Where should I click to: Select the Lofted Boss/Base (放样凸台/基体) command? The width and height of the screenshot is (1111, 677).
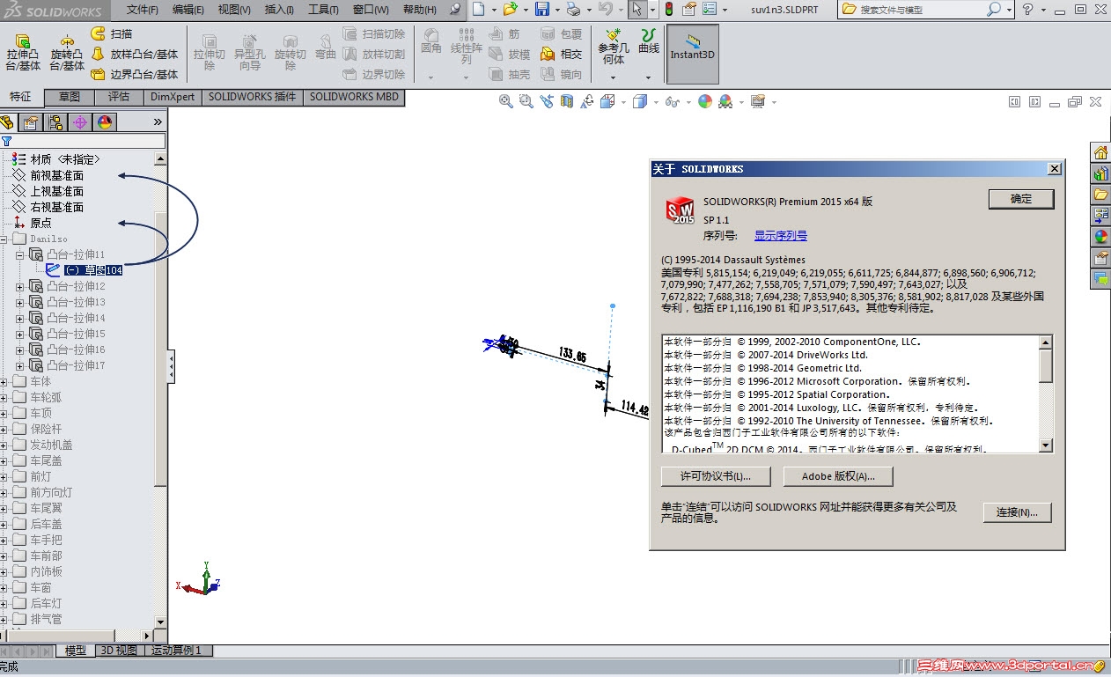(x=135, y=54)
